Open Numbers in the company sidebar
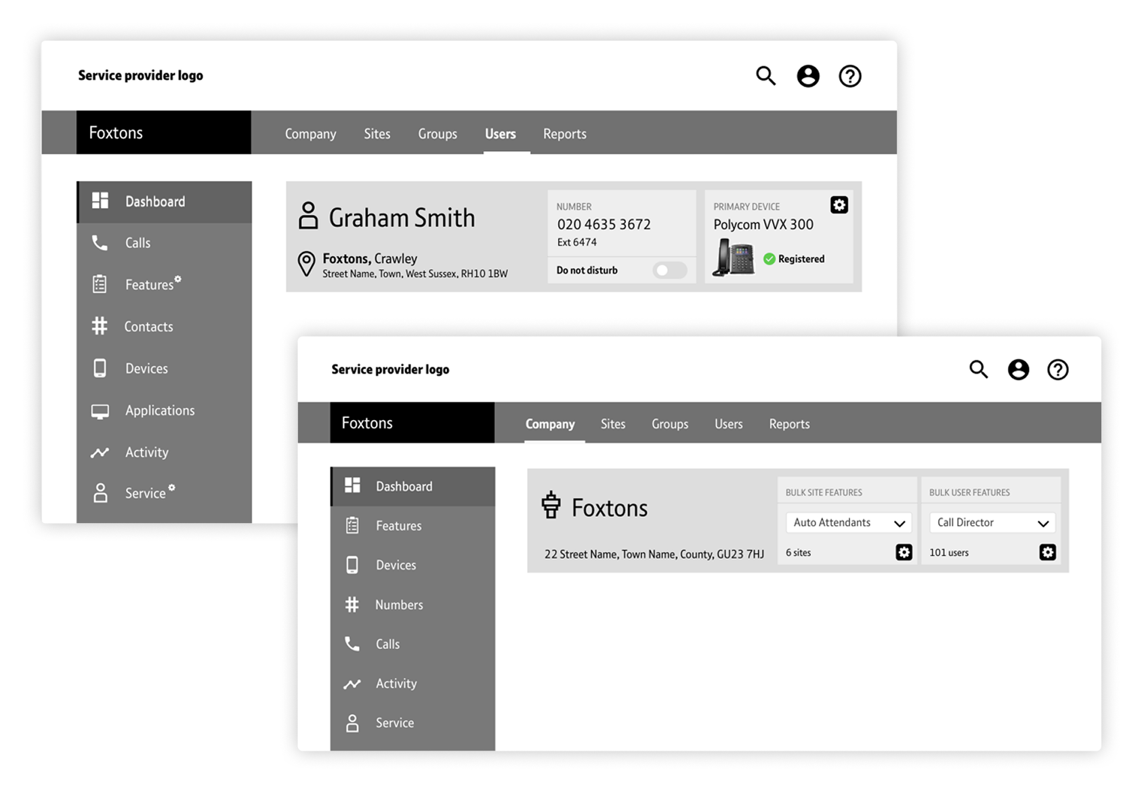 399,605
